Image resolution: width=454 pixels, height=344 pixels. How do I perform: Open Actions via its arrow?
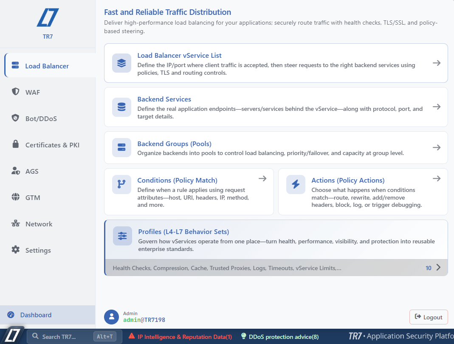point(437,178)
